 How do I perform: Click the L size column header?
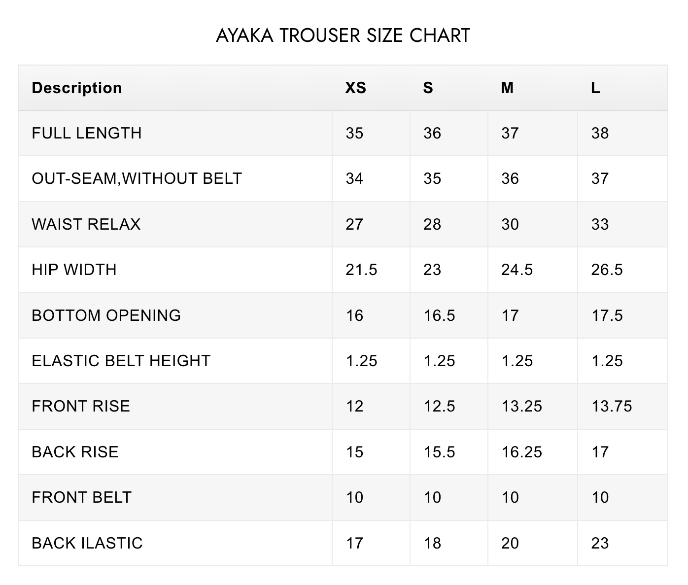pos(595,88)
